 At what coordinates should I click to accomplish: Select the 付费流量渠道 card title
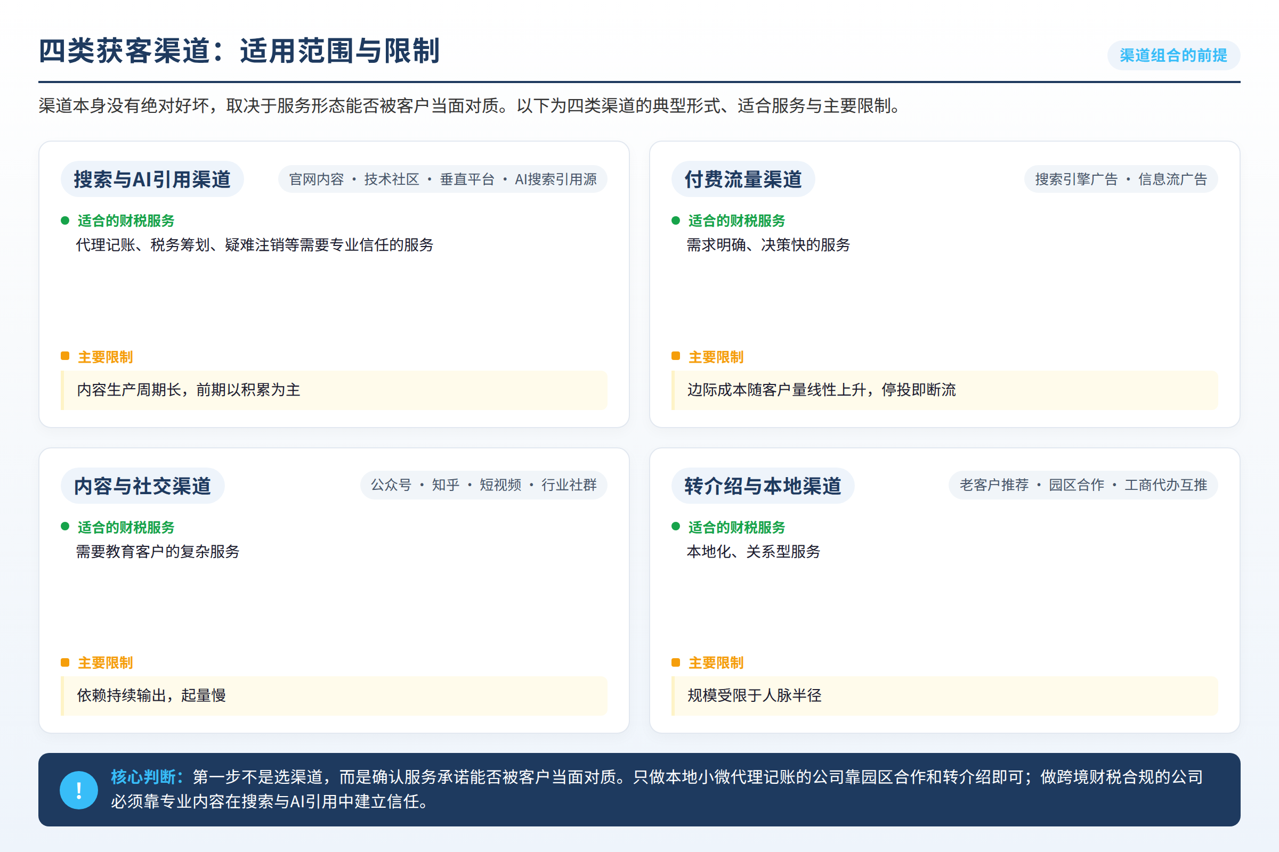pos(743,179)
